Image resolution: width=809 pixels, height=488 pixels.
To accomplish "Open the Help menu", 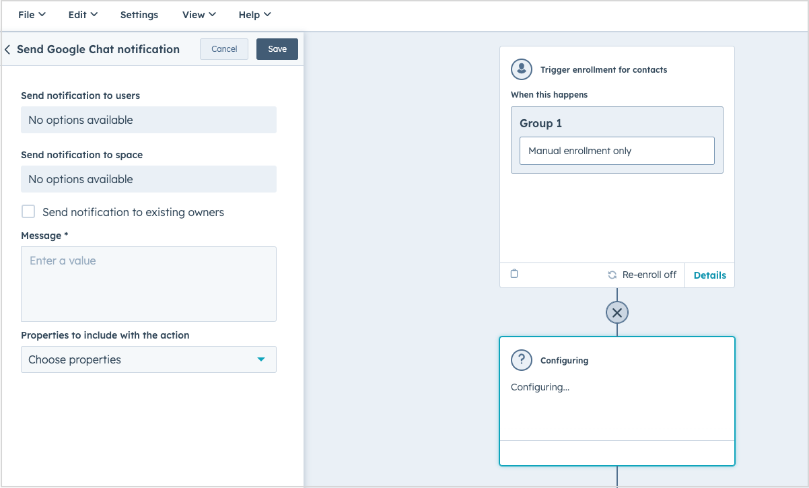I will point(254,14).
